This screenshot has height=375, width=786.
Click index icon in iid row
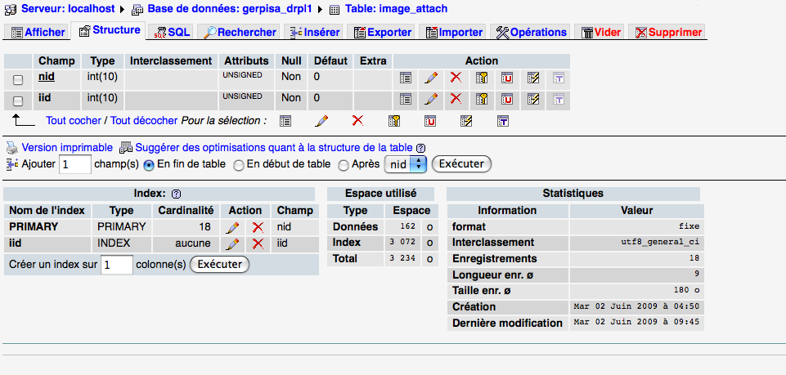(533, 99)
